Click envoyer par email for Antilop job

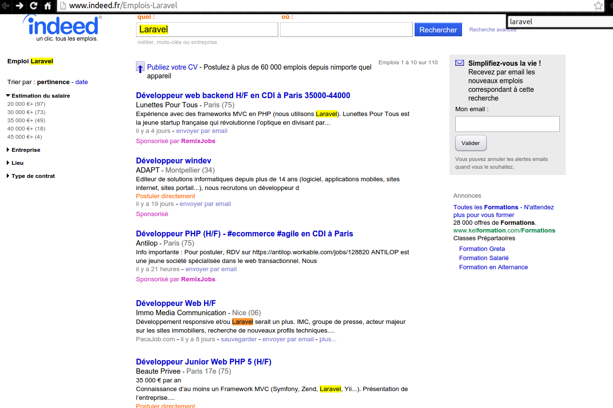(x=211, y=269)
